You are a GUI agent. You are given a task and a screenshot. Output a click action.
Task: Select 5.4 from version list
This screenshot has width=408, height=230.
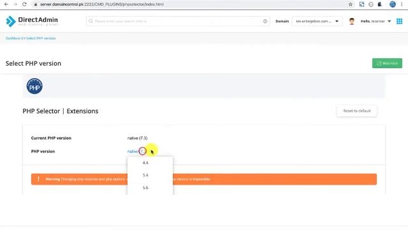tap(145, 175)
